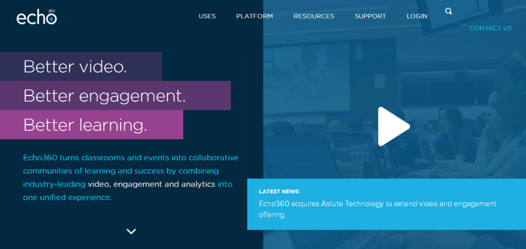This screenshot has width=526, height=249.
Task: Click the "Better learning." headline
Action: (85, 125)
